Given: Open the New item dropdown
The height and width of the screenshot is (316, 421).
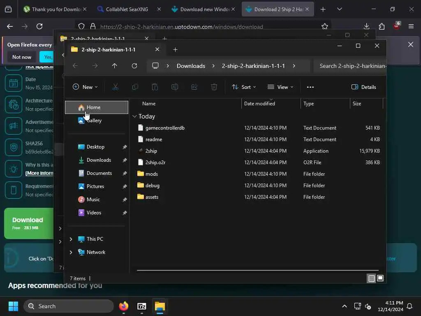Looking at the screenshot, I should [85, 87].
